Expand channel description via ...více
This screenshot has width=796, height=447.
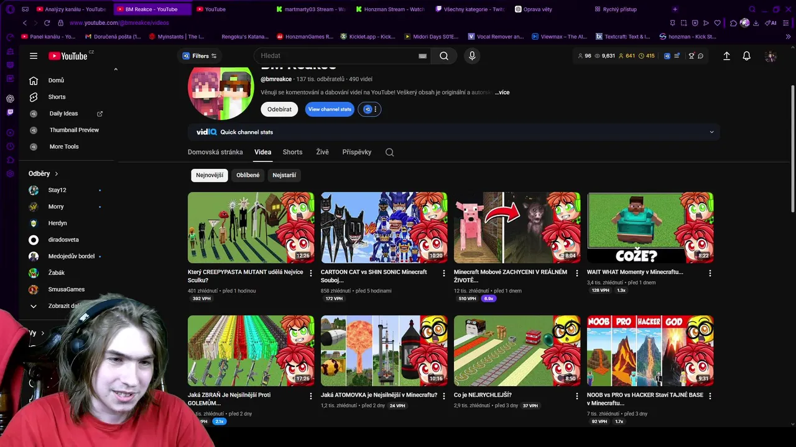(502, 93)
